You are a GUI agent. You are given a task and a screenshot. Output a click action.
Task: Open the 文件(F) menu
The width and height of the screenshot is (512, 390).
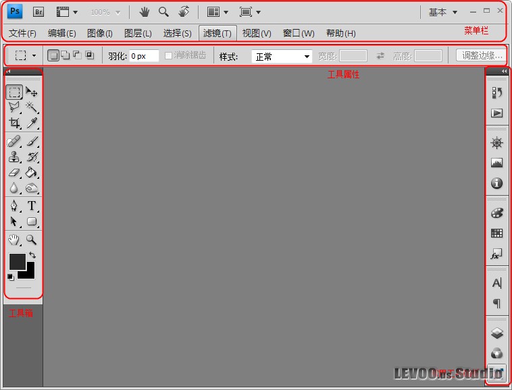(x=22, y=33)
